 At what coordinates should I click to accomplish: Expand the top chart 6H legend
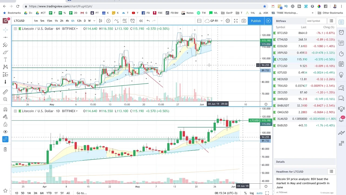(15, 29)
